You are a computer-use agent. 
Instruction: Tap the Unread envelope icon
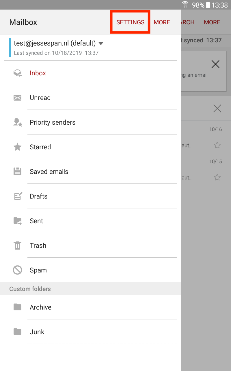(18, 98)
